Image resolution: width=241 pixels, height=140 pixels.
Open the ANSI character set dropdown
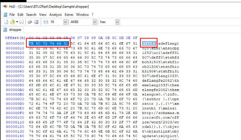95,22
